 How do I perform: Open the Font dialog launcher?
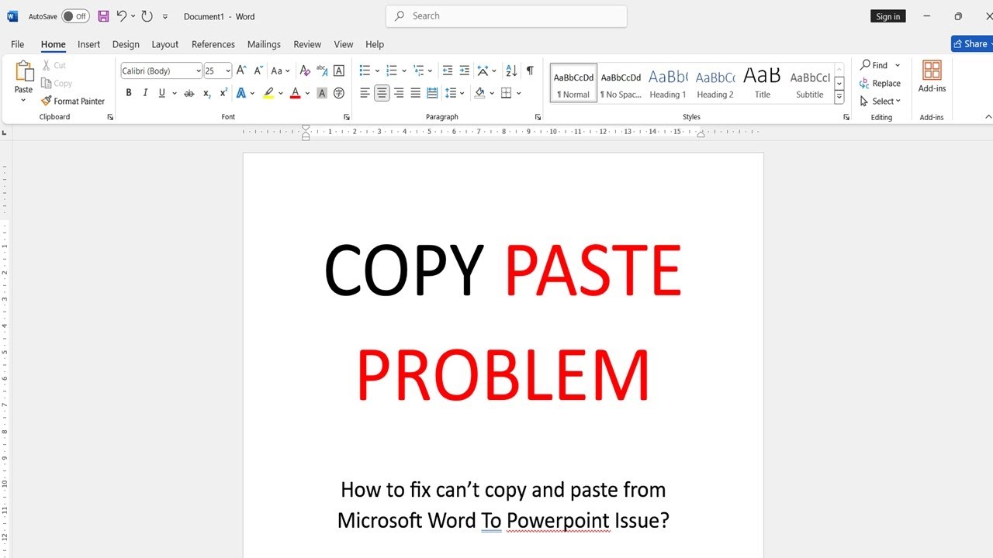click(346, 117)
